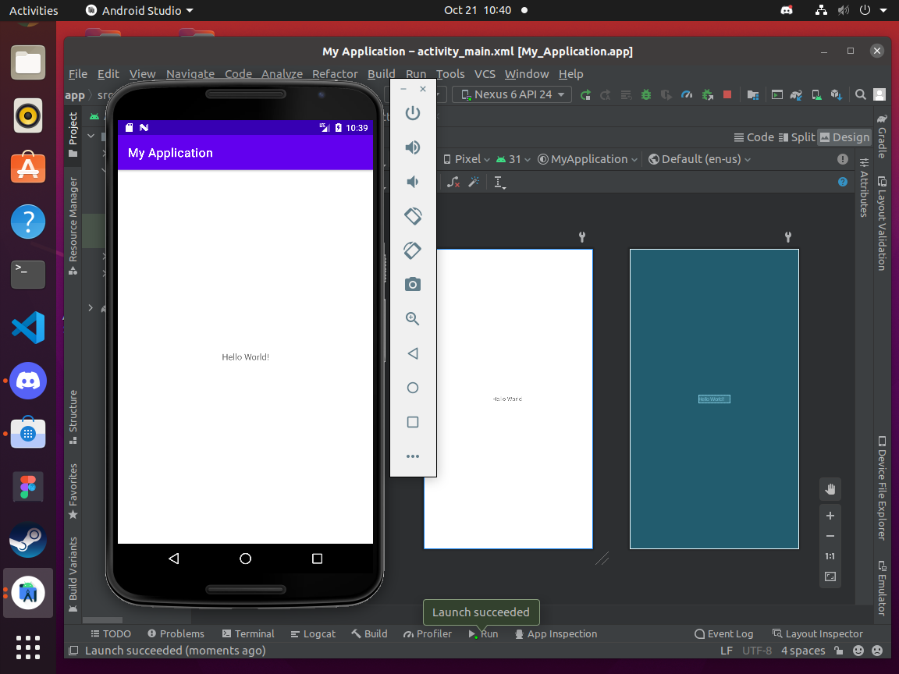Zoom to fit screen in design surface
The width and height of the screenshot is (899, 674).
click(x=830, y=576)
